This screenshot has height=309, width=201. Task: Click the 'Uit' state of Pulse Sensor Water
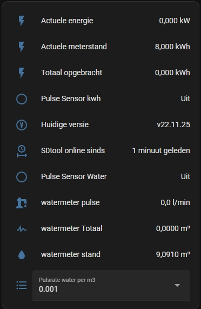185,176
